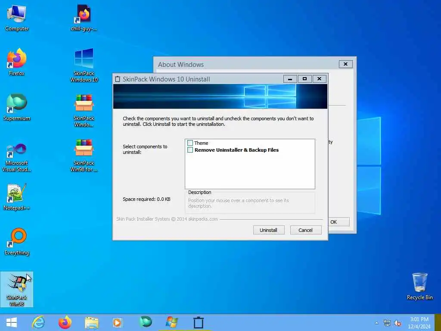Select the SkinPack Windows 10 desktop icon
The height and width of the screenshot is (331, 441).
(x=84, y=66)
